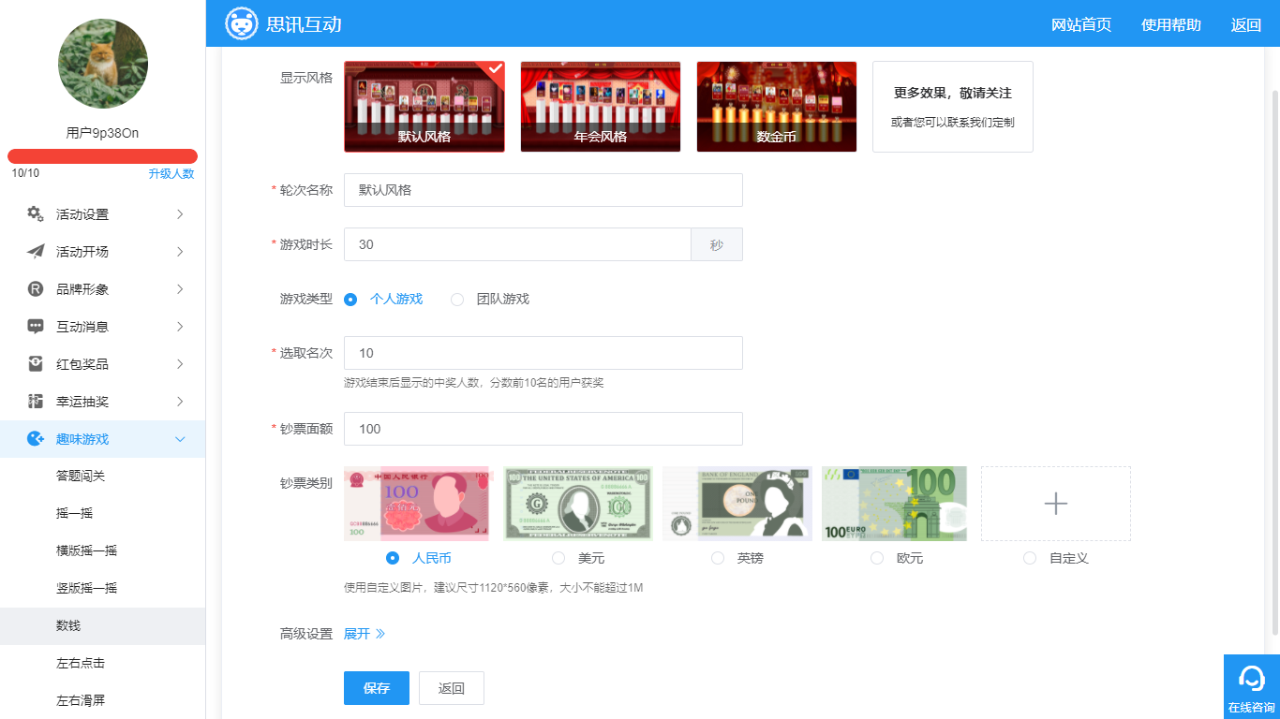Expand 高级设置 with the 展开 link
This screenshot has width=1280, height=719.
pyautogui.click(x=365, y=634)
